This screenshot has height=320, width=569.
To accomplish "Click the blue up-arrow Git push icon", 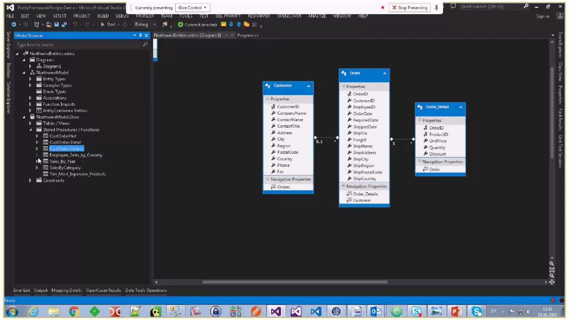I will (x=239, y=24).
